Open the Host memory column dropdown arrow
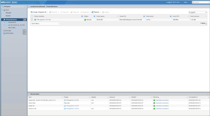 click(206, 16)
